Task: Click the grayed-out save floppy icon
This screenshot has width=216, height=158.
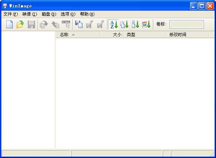Action: (x=31, y=24)
